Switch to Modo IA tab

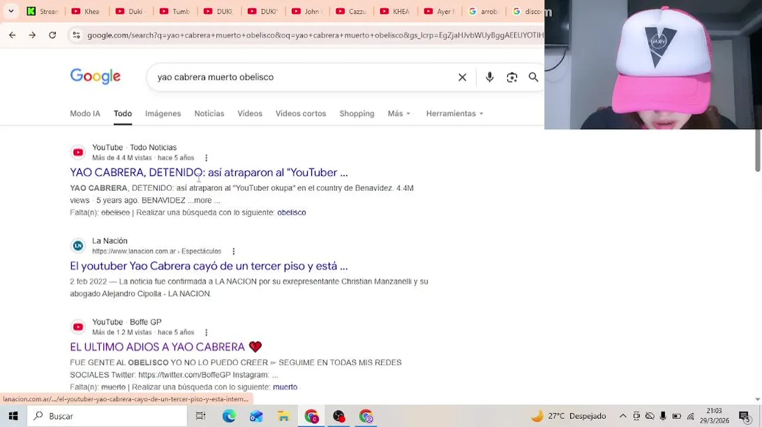[85, 113]
